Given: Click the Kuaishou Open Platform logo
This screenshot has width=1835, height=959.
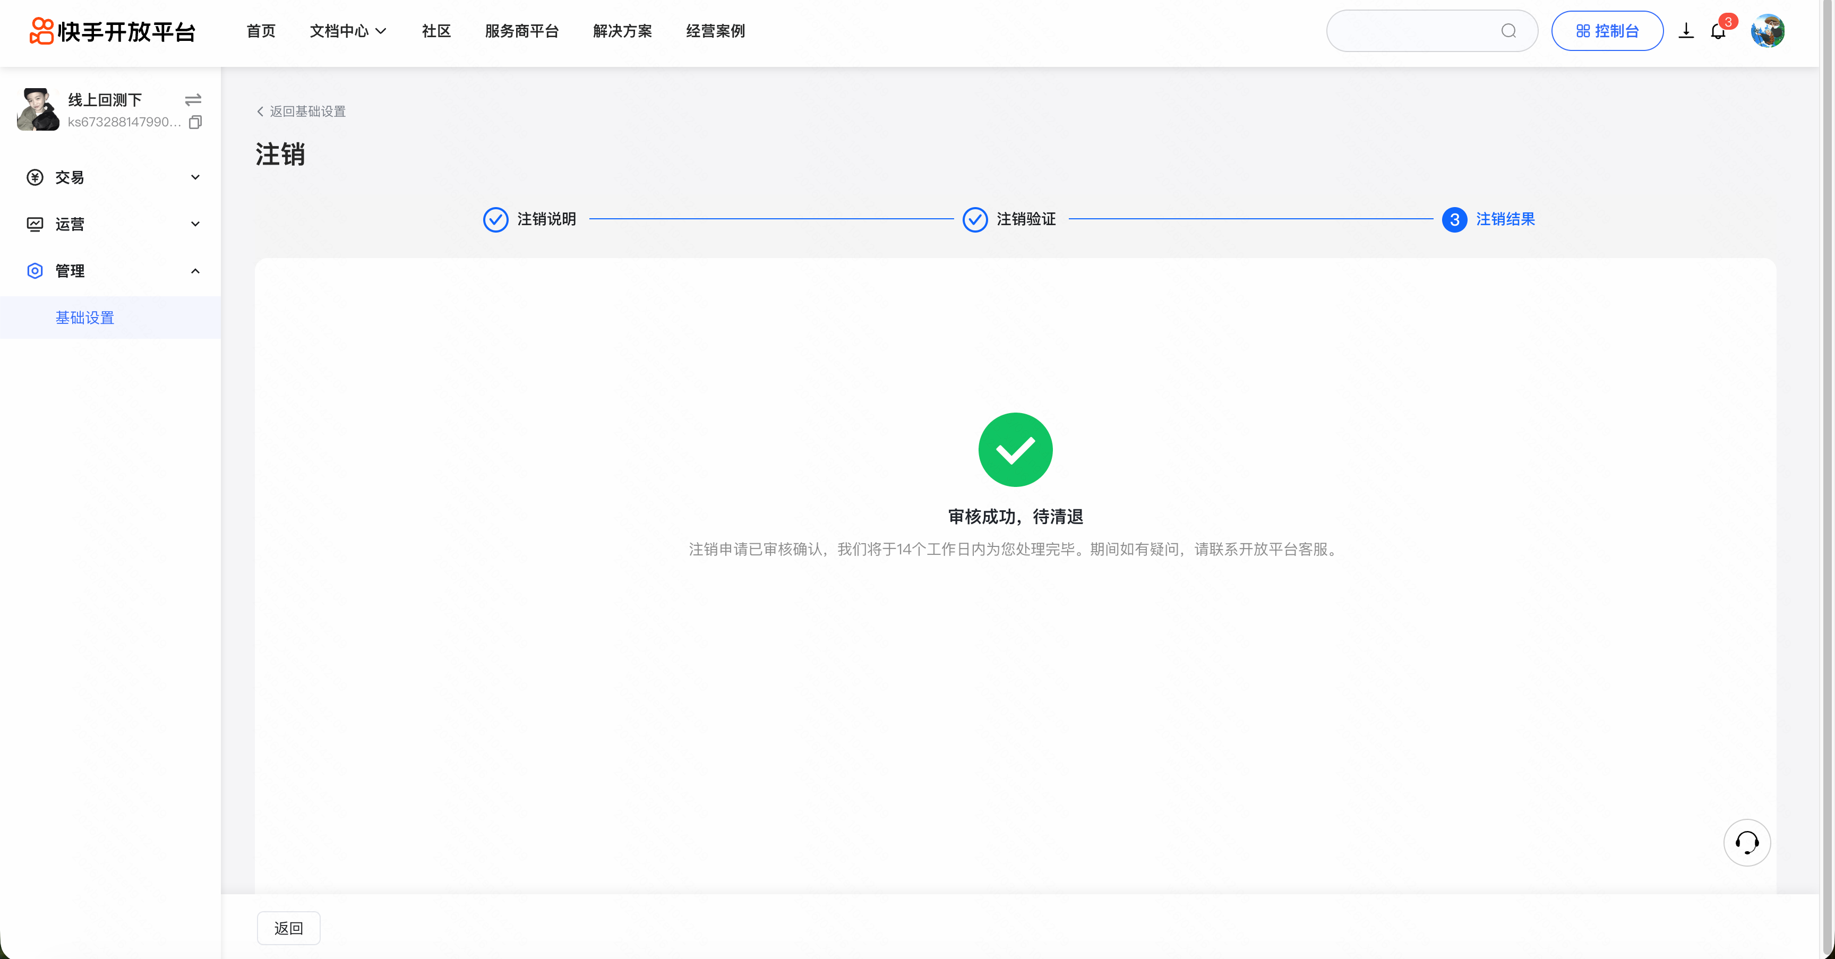Looking at the screenshot, I should click(113, 31).
